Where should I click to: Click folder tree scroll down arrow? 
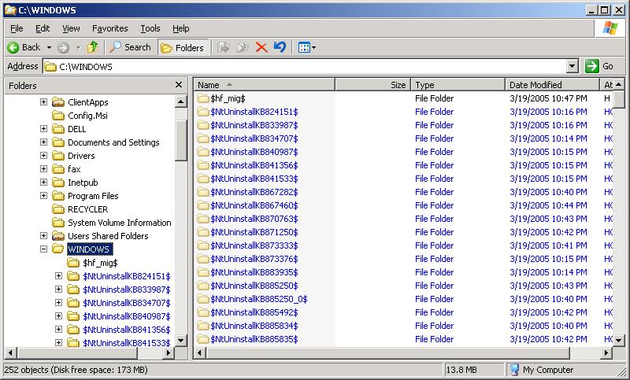[x=181, y=341]
